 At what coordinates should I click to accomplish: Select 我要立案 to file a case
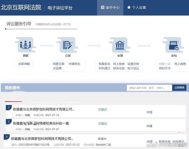click(59, 64)
